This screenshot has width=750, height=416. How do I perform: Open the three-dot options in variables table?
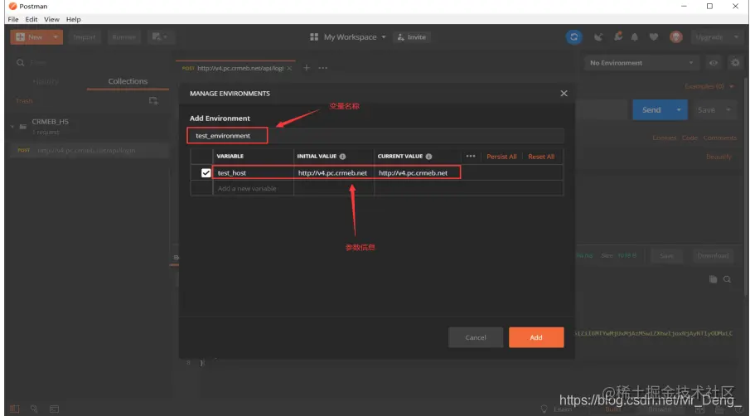pos(471,157)
